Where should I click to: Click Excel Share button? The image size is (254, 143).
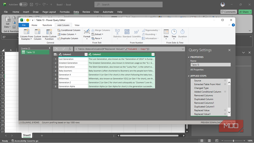(245, 12)
